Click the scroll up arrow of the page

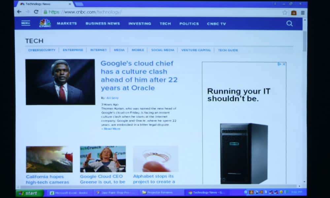pyautogui.click(x=305, y=20)
